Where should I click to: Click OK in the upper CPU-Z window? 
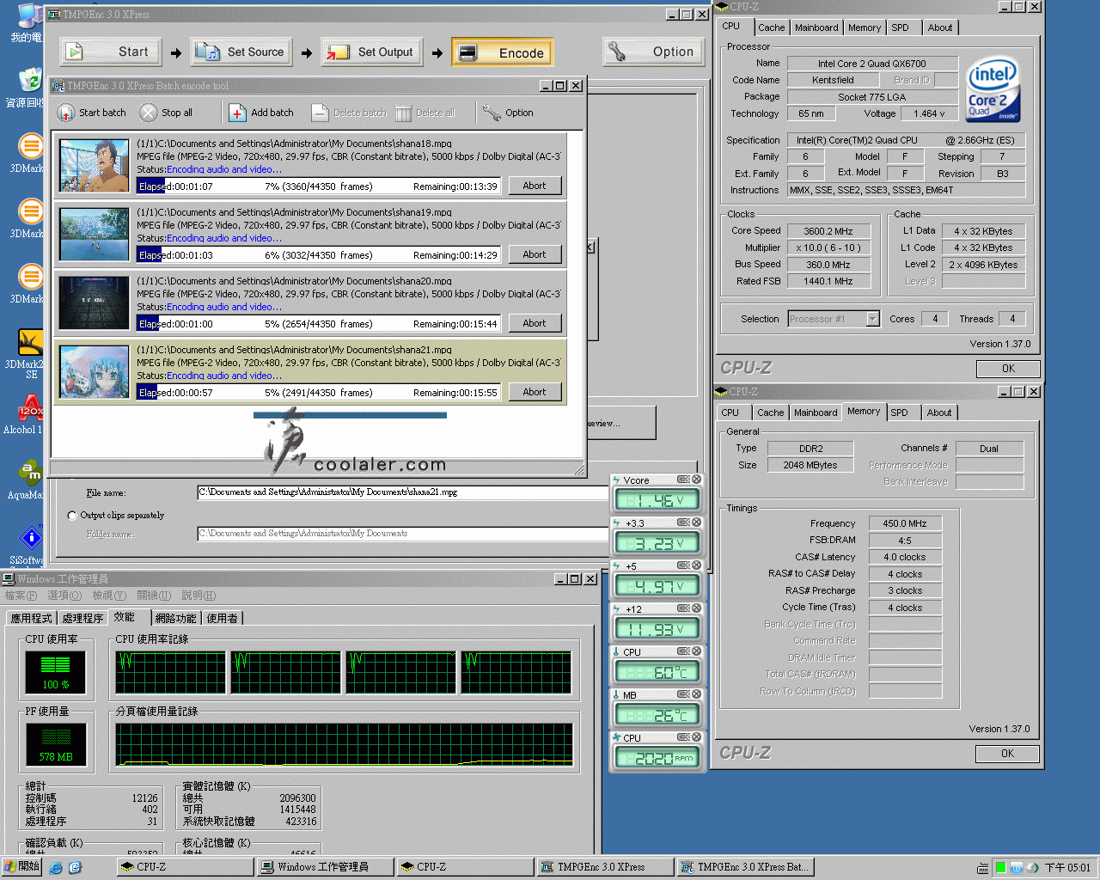1008,369
